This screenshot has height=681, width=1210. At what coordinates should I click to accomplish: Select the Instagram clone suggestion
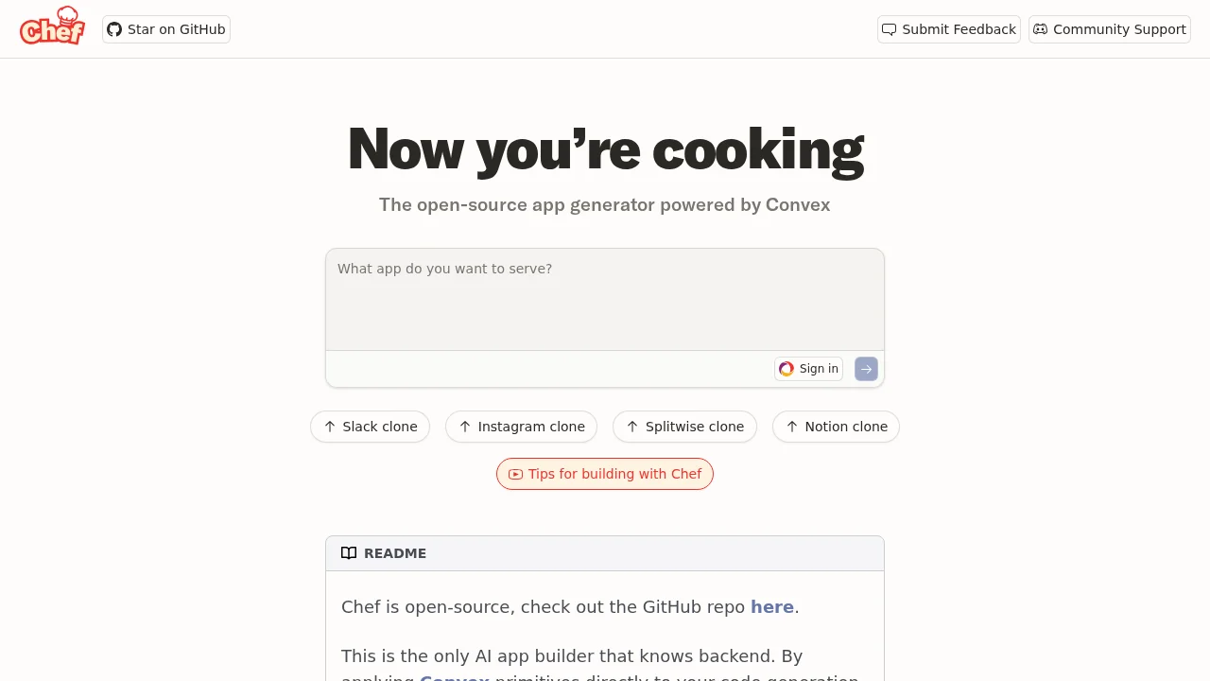pos(521,427)
